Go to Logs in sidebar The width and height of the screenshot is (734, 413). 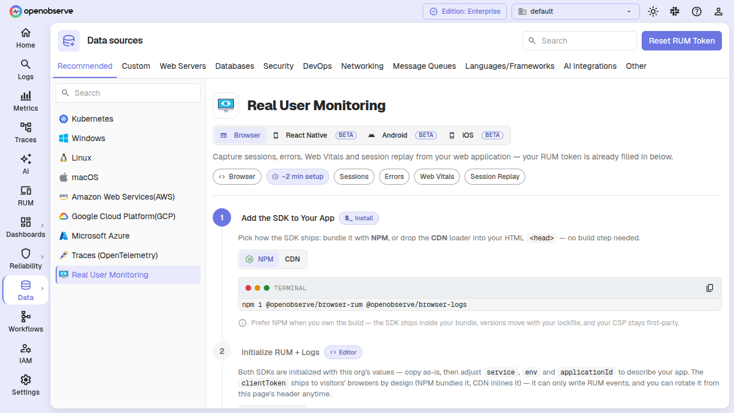tap(25, 70)
